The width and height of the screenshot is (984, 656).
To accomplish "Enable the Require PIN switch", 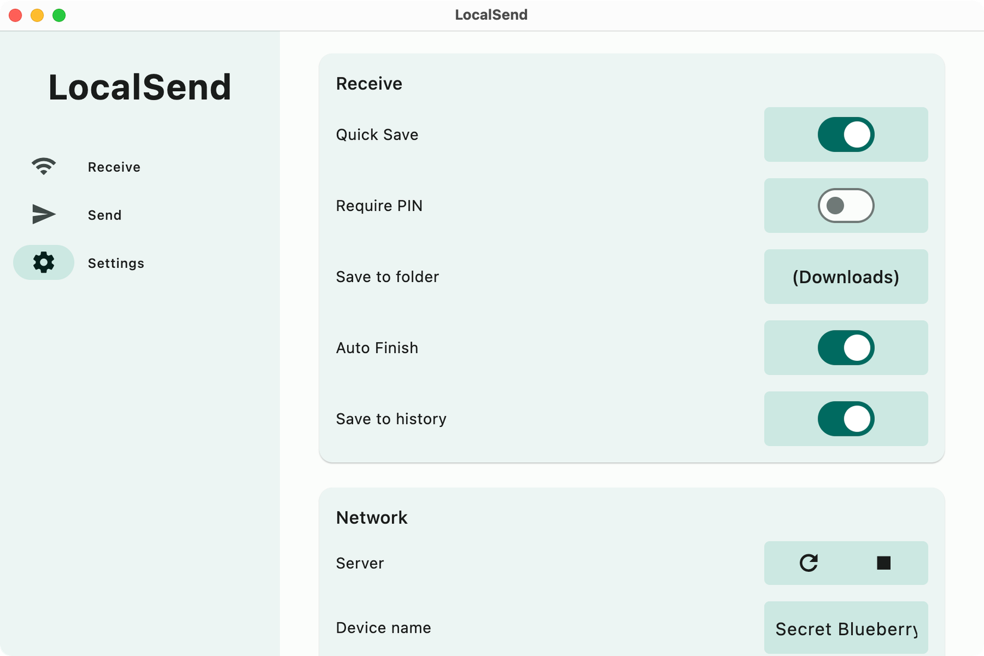I will (x=846, y=205).
